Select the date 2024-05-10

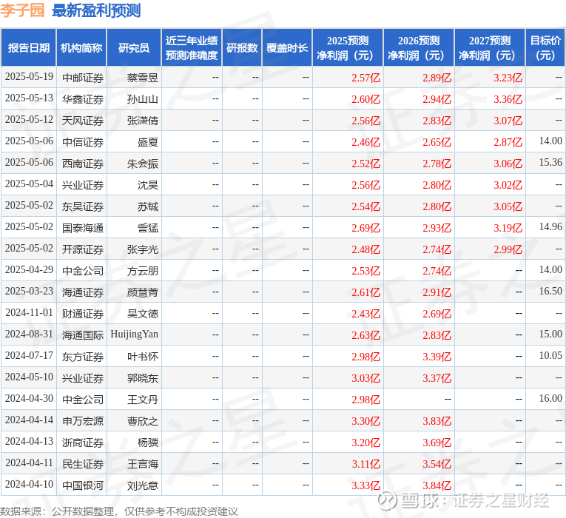(x=29, y=377)
